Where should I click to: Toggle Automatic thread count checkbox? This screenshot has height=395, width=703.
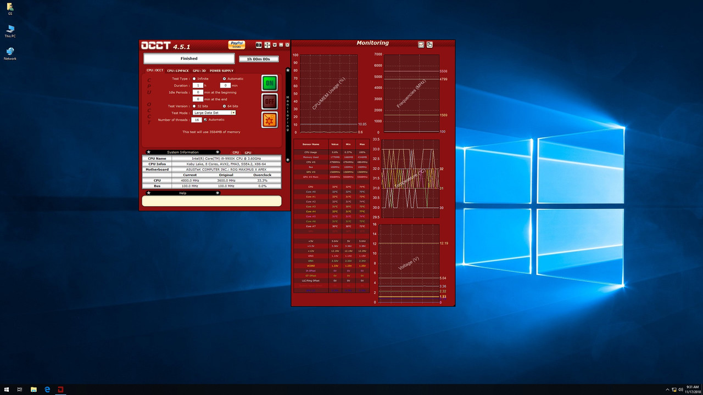205,120
